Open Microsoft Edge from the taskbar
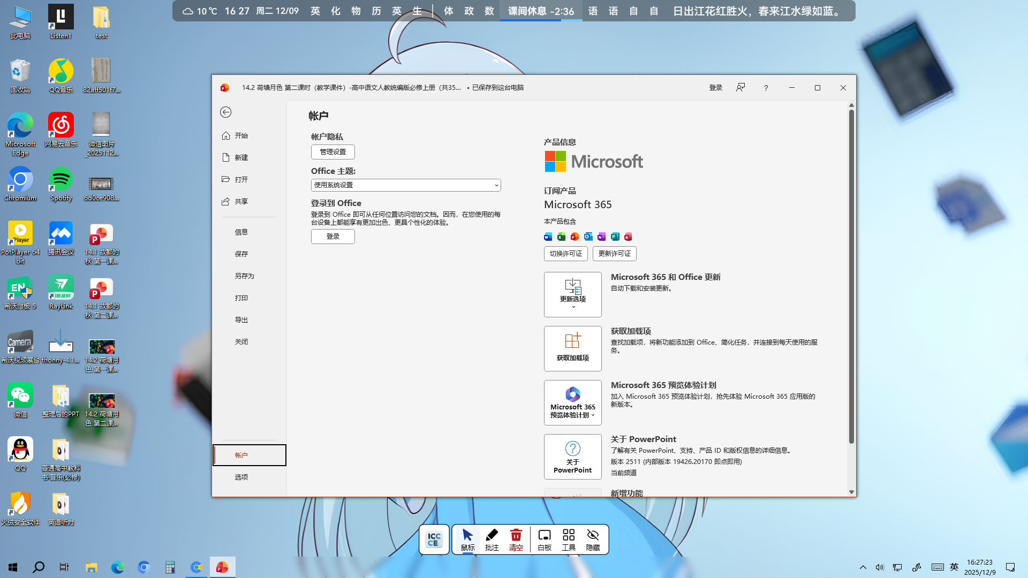The height and width of the screenshot is (578, 1028). pos(117,567)
